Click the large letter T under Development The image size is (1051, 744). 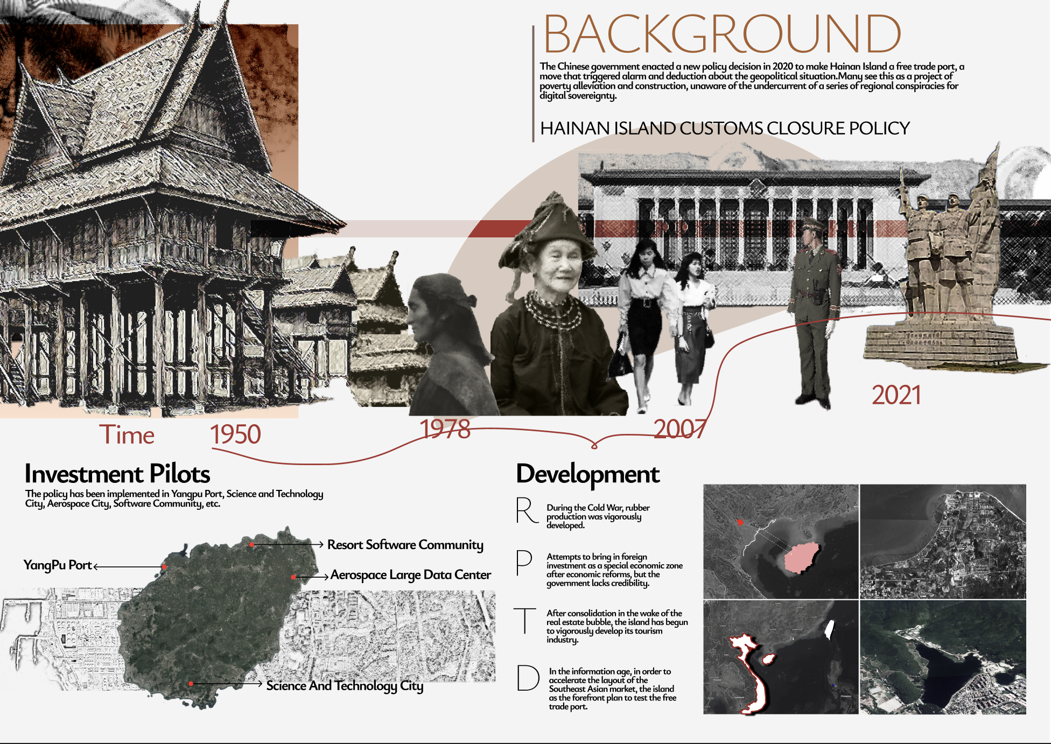(x=524, y=621)
